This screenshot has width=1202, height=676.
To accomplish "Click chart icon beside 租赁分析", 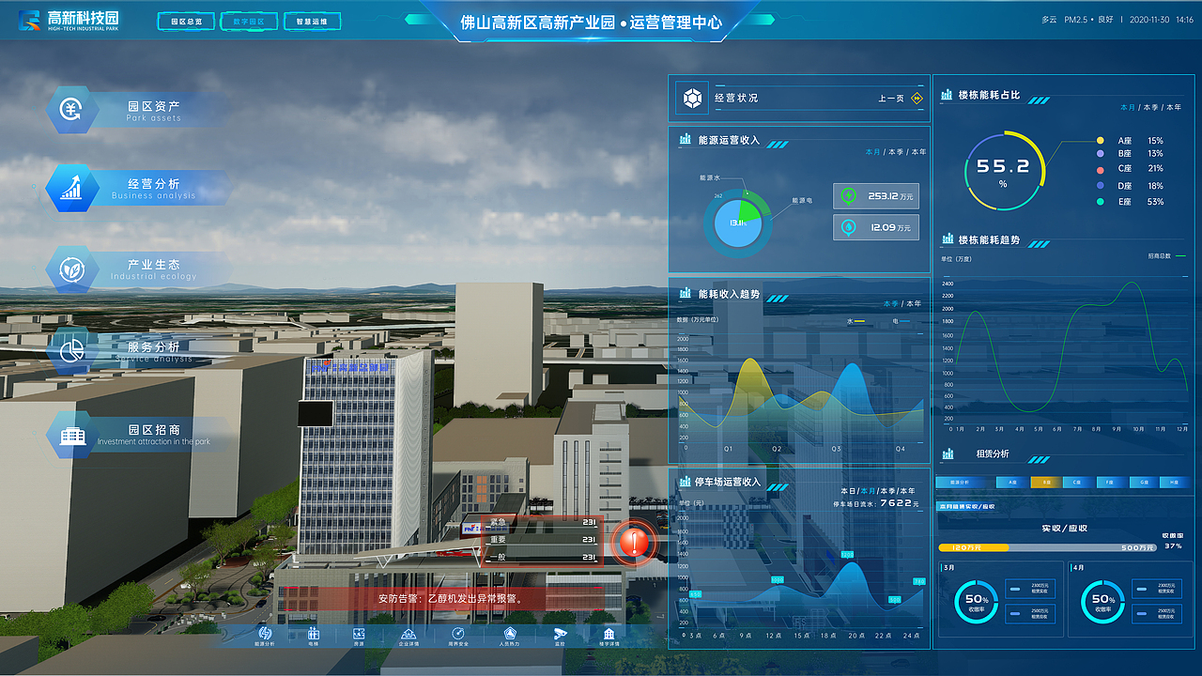I will (x=946, y=453).
